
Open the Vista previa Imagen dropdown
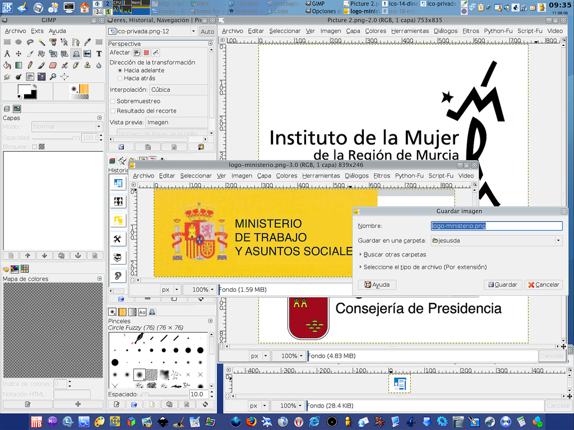[x=177, y=122]
